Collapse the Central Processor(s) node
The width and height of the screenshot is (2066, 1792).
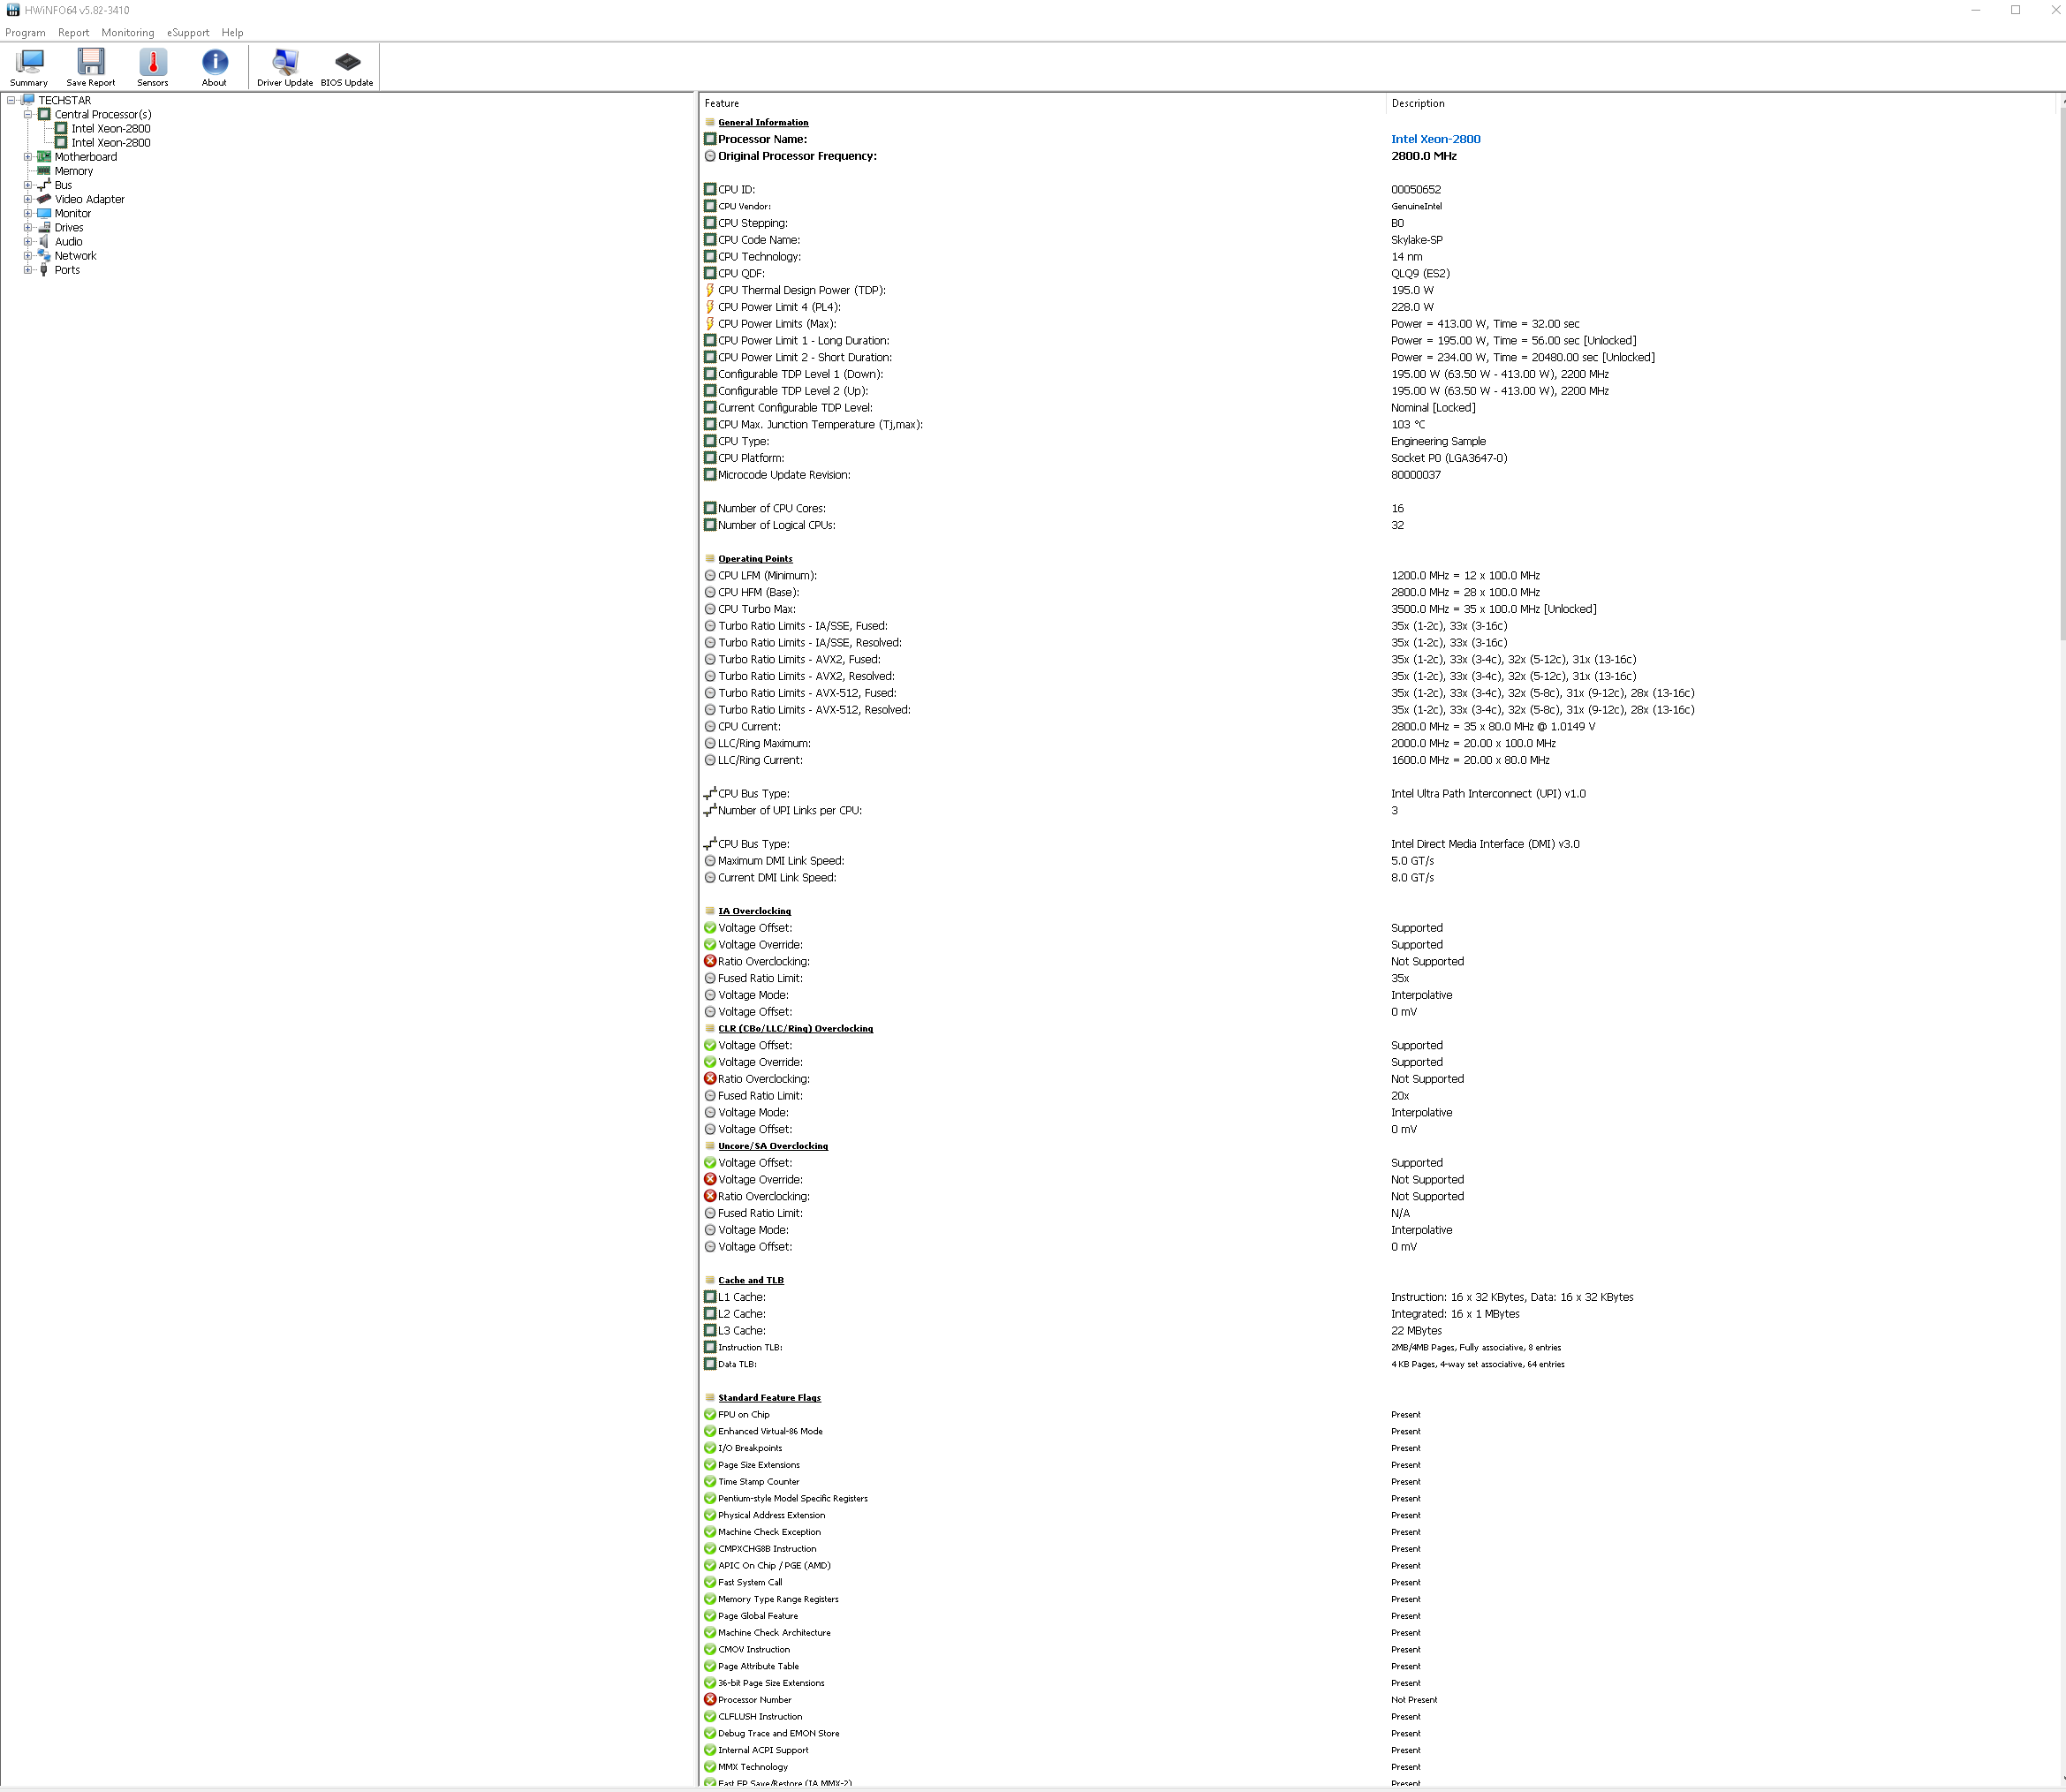coord(28,114)
